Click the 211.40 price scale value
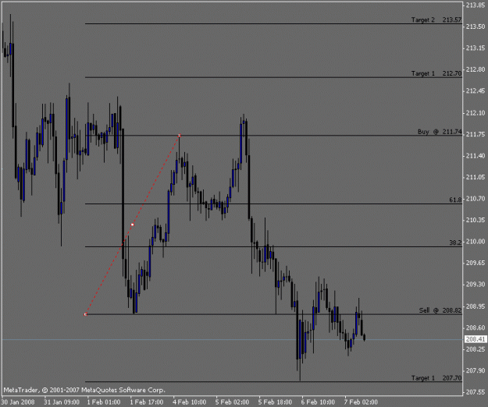The width and height of the screenshot is (488, 407). (476, 156)
